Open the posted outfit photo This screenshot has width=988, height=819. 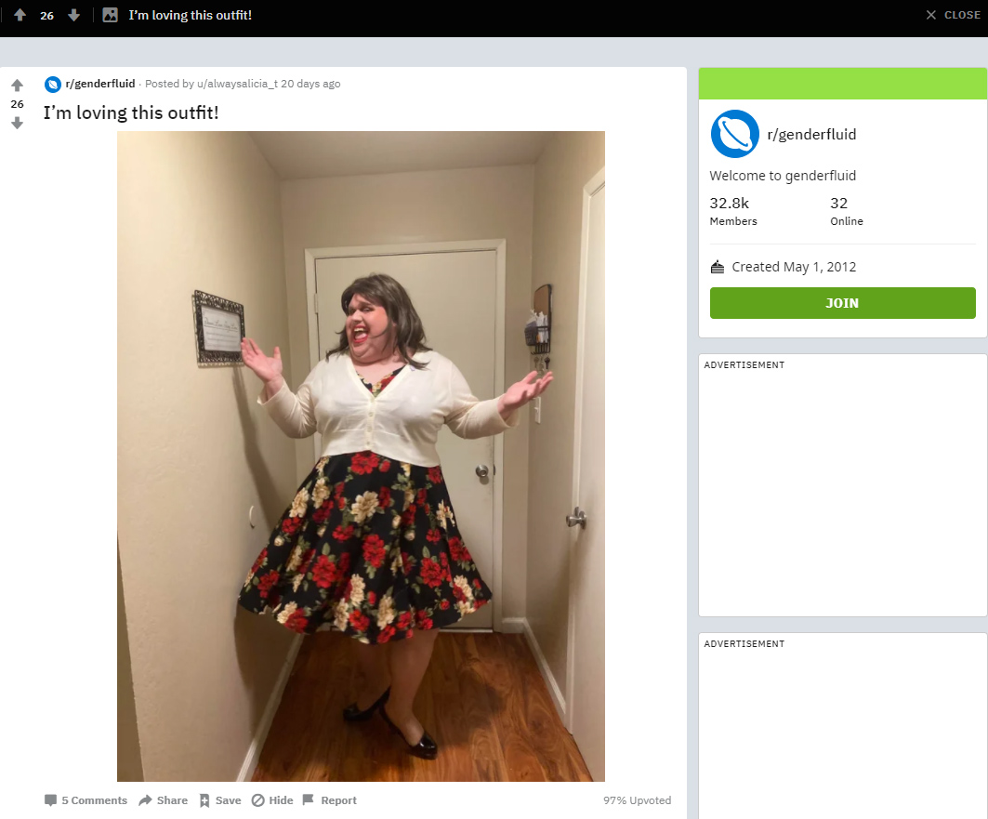pos(361,456)
